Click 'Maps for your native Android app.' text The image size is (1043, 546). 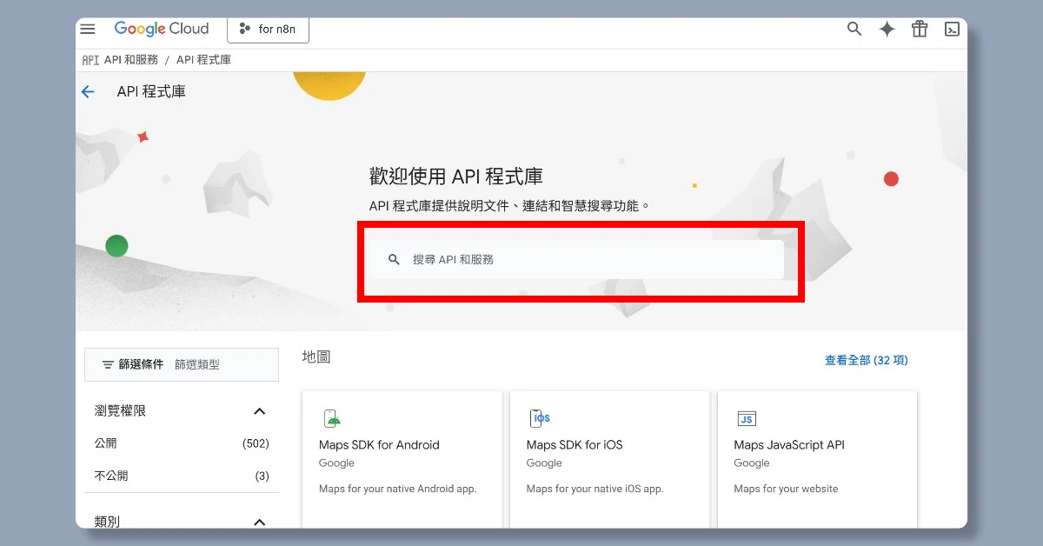coord(397,489)
